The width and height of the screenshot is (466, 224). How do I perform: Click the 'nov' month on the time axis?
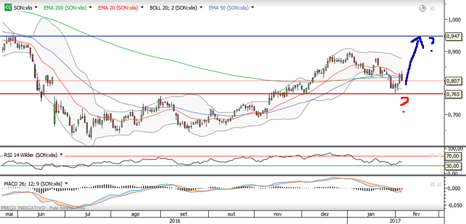278,214
